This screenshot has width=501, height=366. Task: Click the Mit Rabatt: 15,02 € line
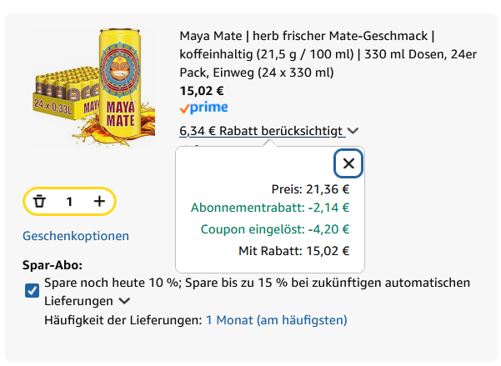[294, 250]
